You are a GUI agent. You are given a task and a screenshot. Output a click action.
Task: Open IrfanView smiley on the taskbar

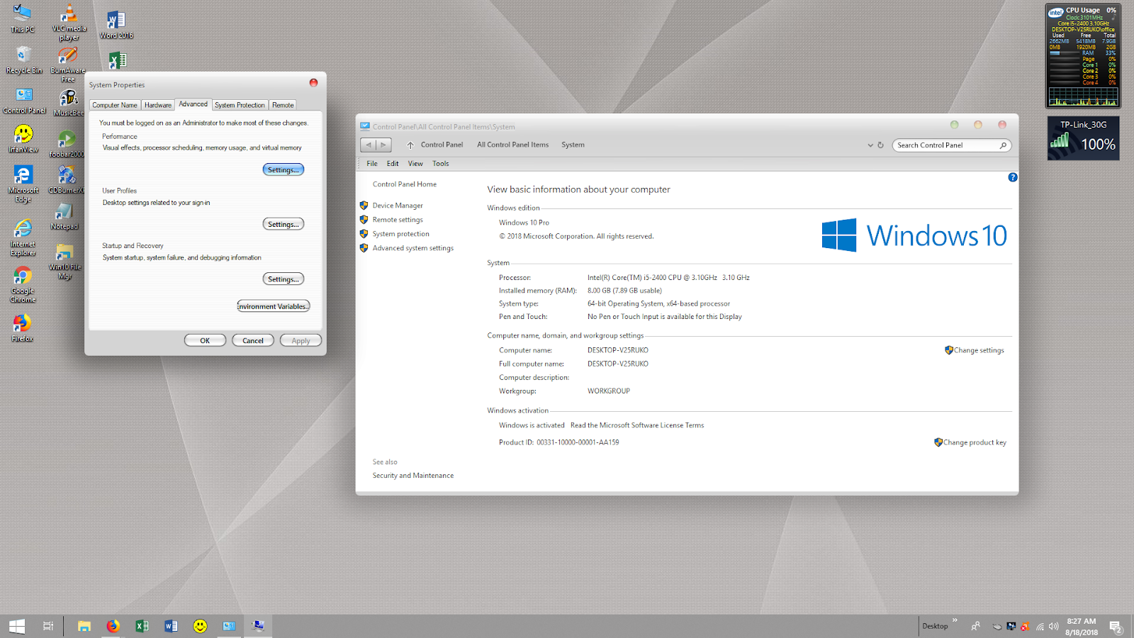[201, 626]
